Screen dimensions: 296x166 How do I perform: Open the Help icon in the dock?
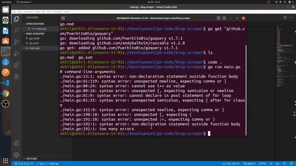click(6, 62)
